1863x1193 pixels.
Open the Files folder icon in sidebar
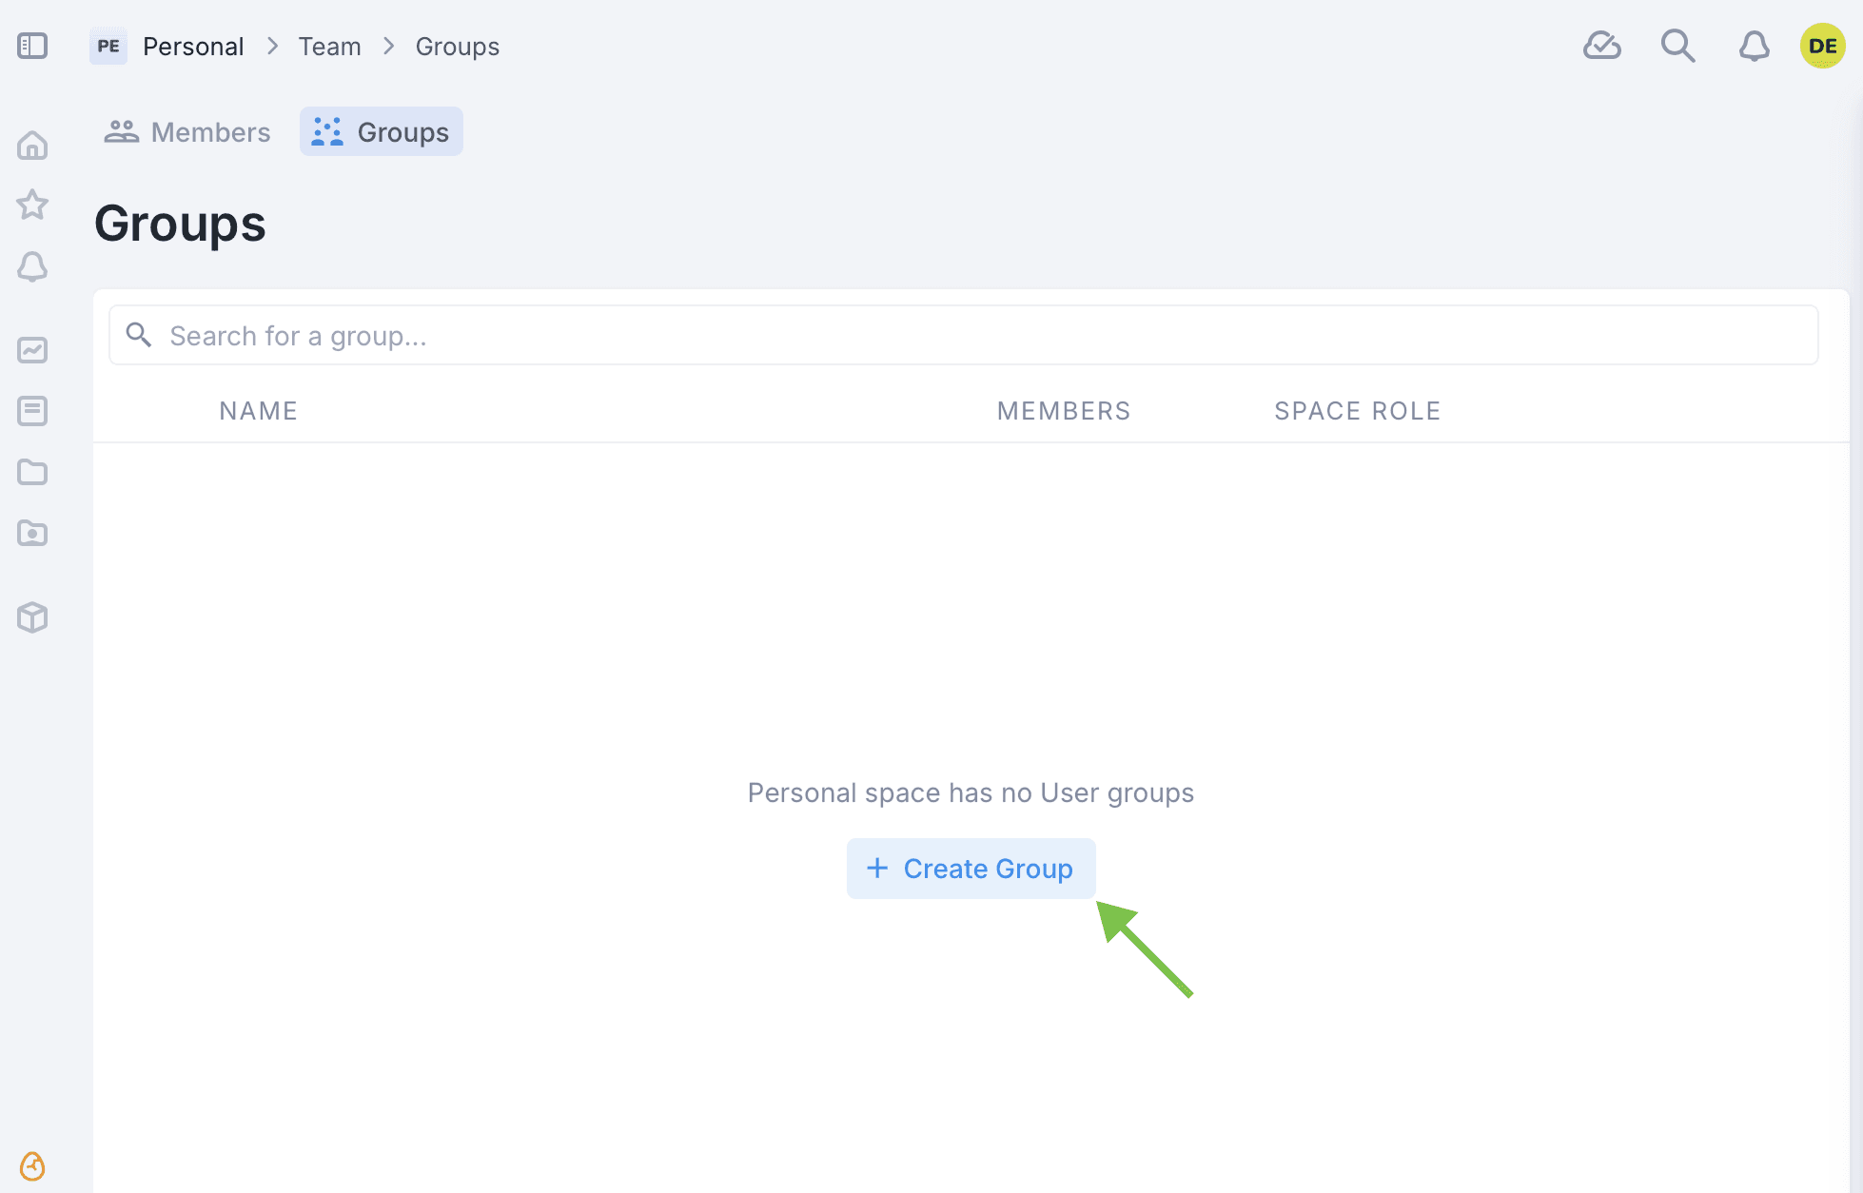(32, 472)
